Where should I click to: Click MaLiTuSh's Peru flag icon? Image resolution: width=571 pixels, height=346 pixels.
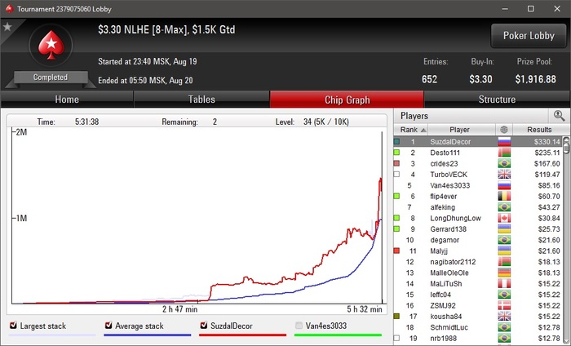(504, 284)
